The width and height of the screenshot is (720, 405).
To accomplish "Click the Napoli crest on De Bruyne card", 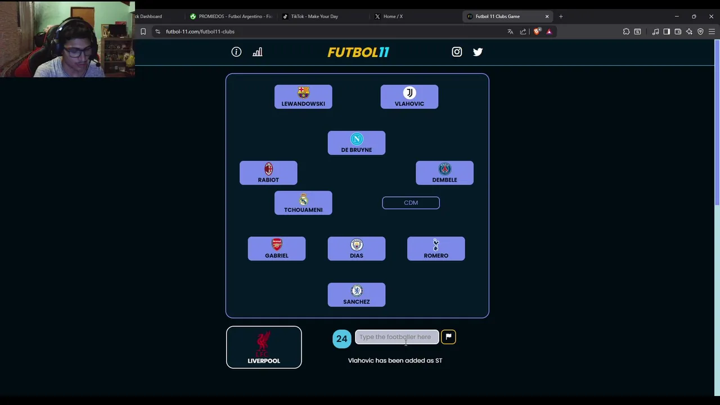I will 357,138.
